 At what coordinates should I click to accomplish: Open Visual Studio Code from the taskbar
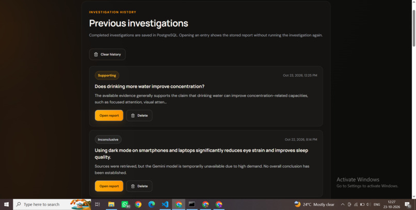[165, 204]
